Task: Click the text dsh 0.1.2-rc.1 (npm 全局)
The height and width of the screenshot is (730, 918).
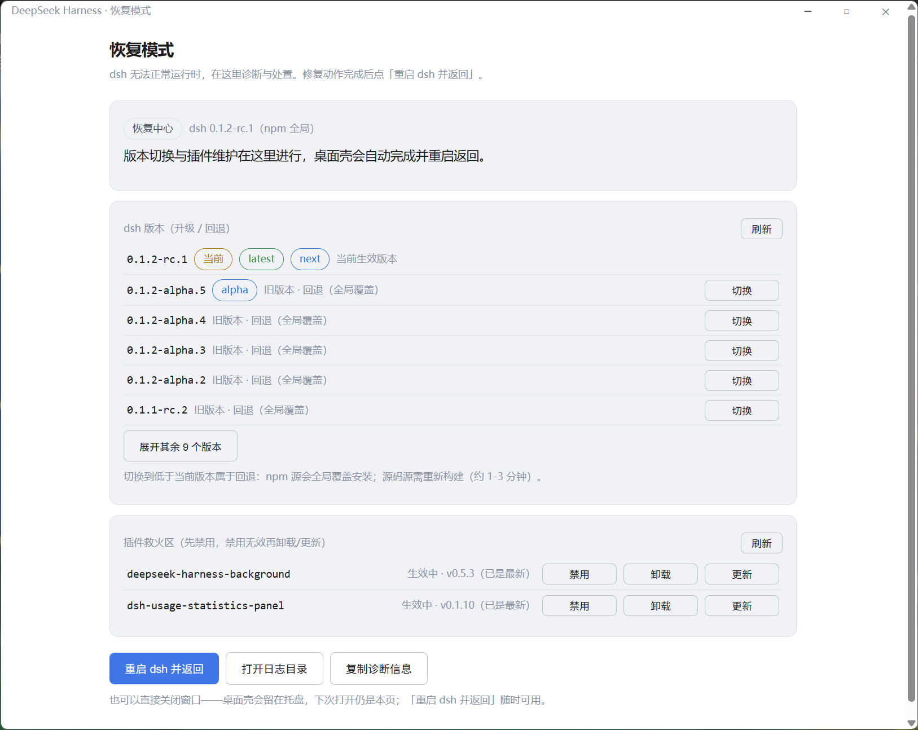Action: (x=252, y=129)
